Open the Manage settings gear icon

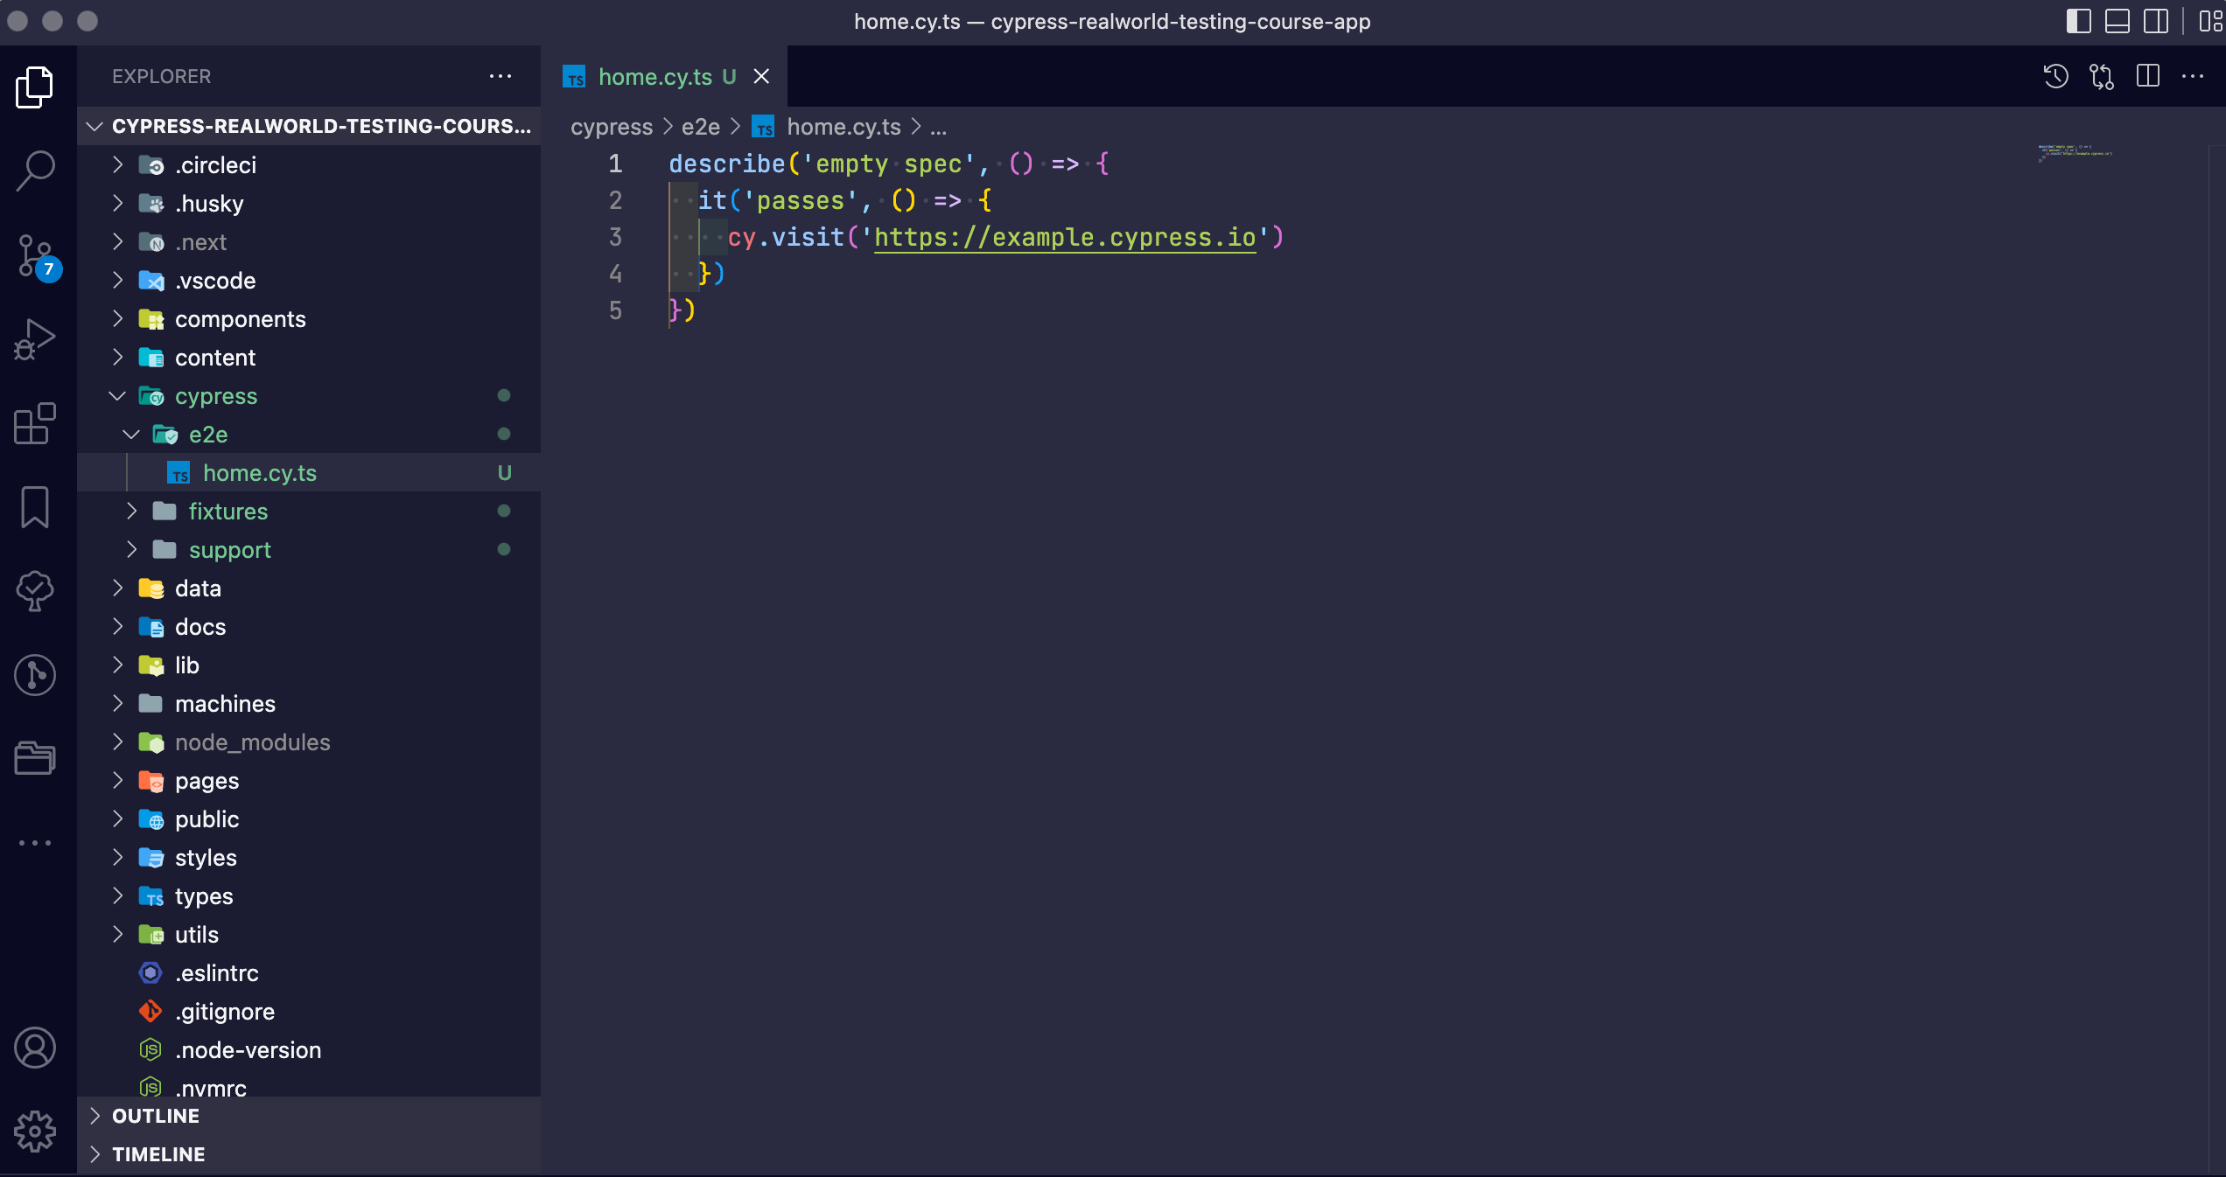[35, 1132]
